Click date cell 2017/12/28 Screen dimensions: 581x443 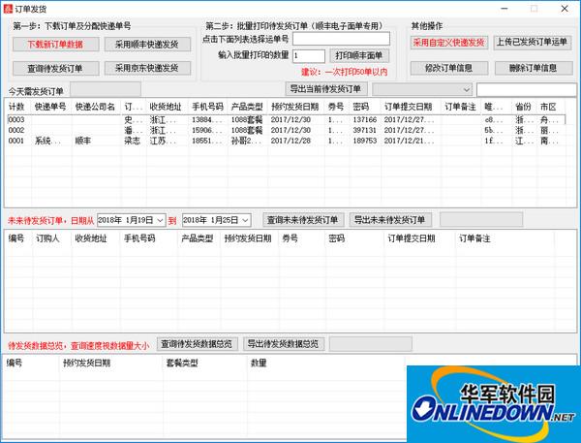pyautogui.click(x=290, y=141)
